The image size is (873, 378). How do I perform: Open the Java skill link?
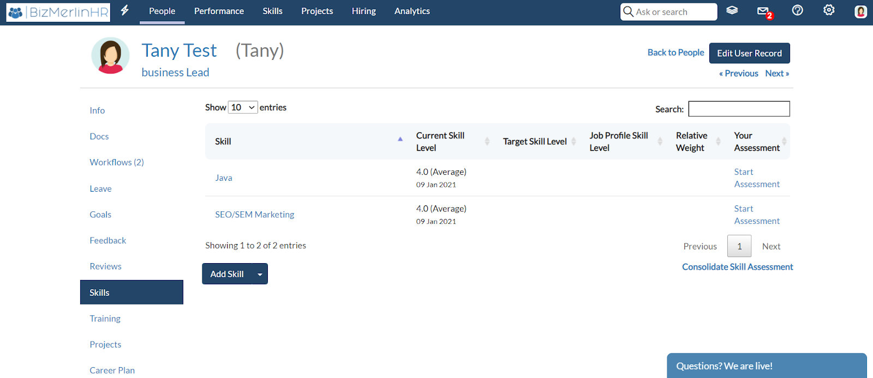[224, 178]
